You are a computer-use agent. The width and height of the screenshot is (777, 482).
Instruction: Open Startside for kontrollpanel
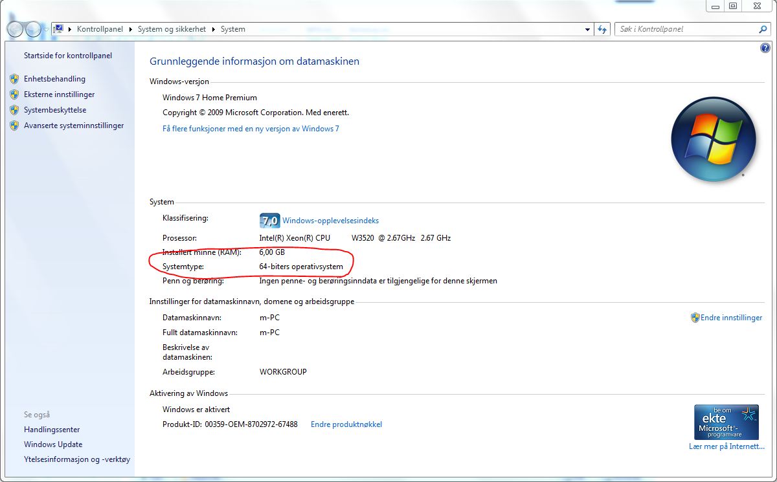[x=68, y=56]
